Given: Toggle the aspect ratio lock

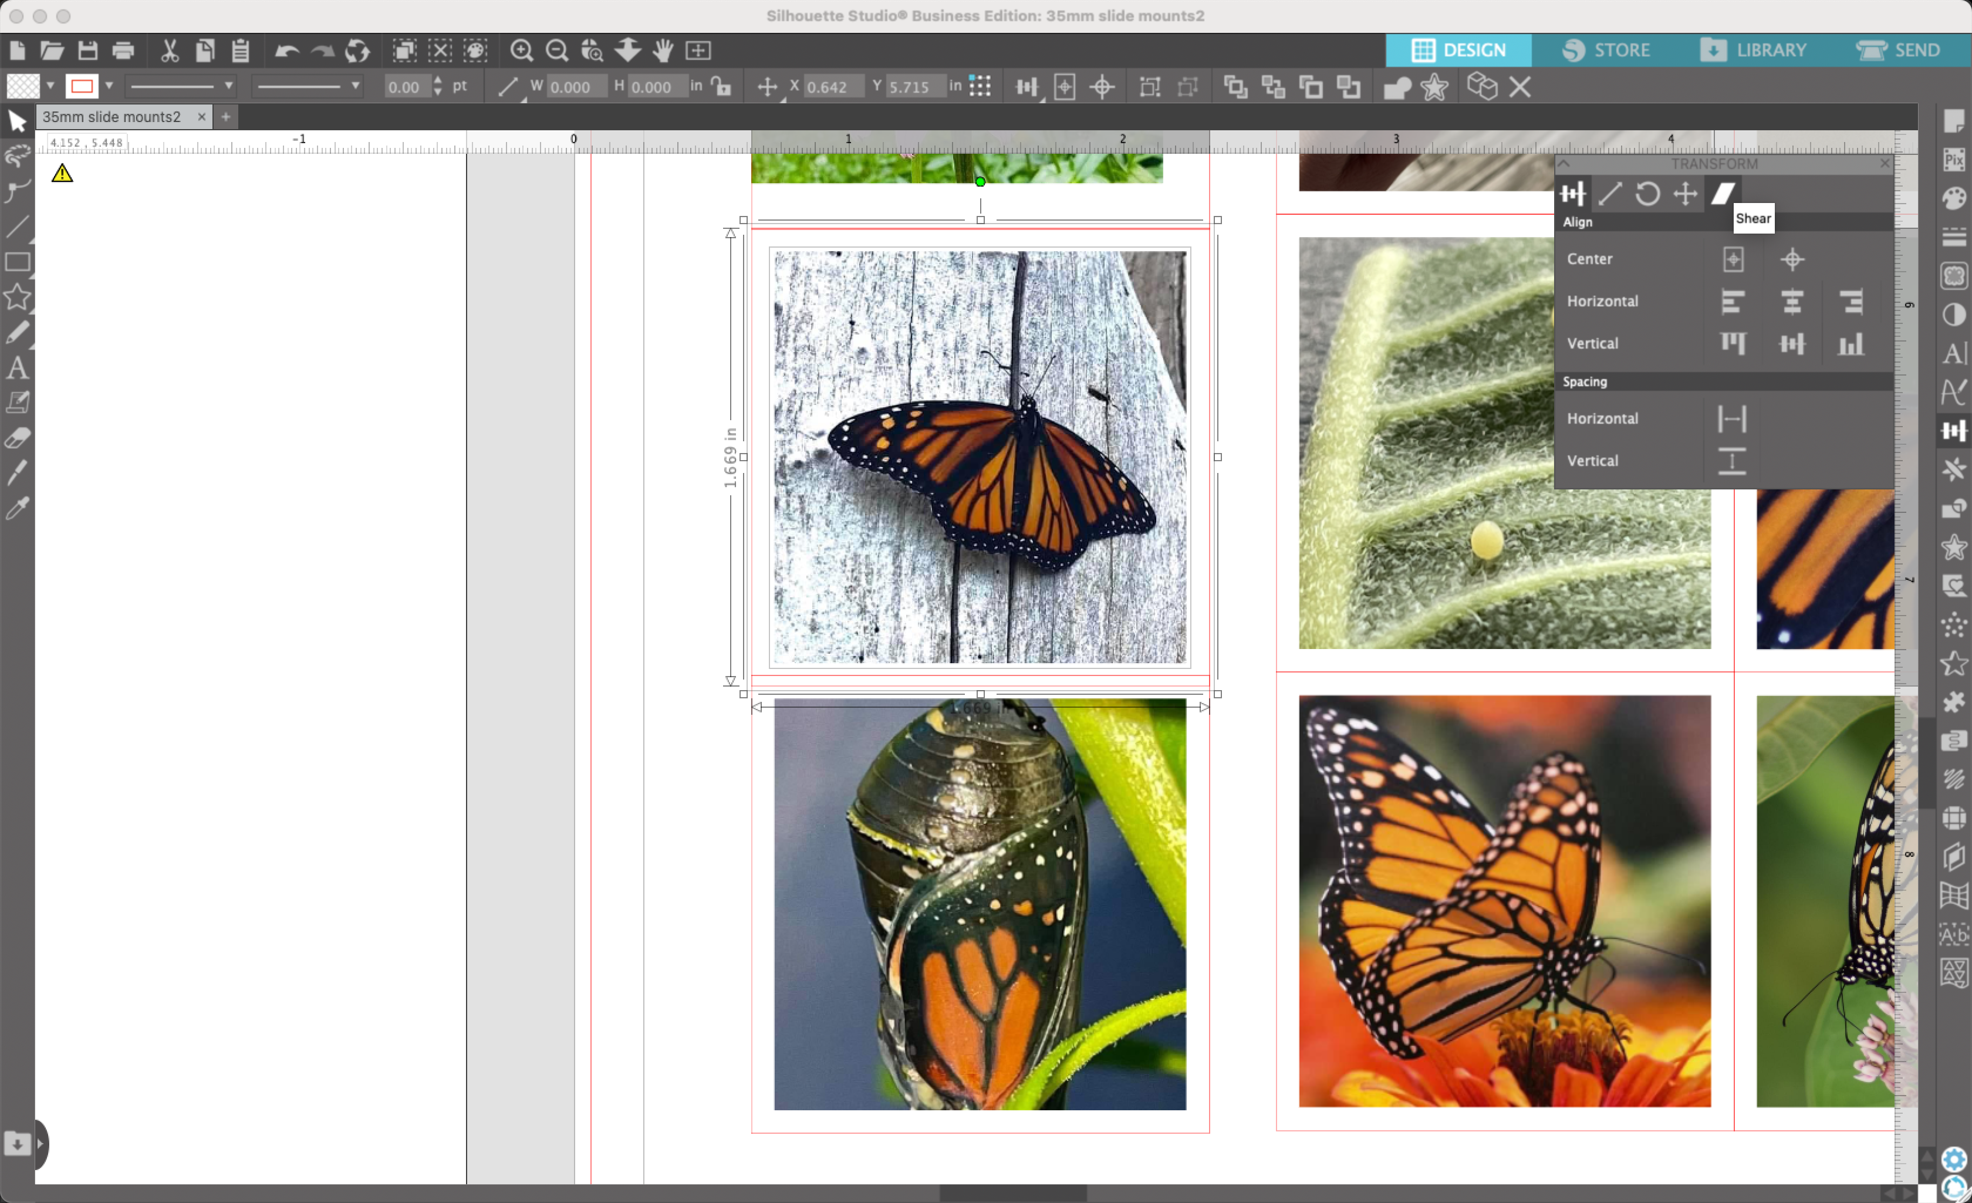Looking at the screenshot, I should pyautogui.click(x=722, y=86).
